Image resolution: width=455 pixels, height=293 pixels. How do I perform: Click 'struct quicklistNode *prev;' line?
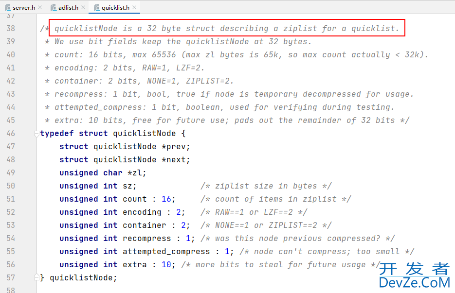tap(125, 146)
